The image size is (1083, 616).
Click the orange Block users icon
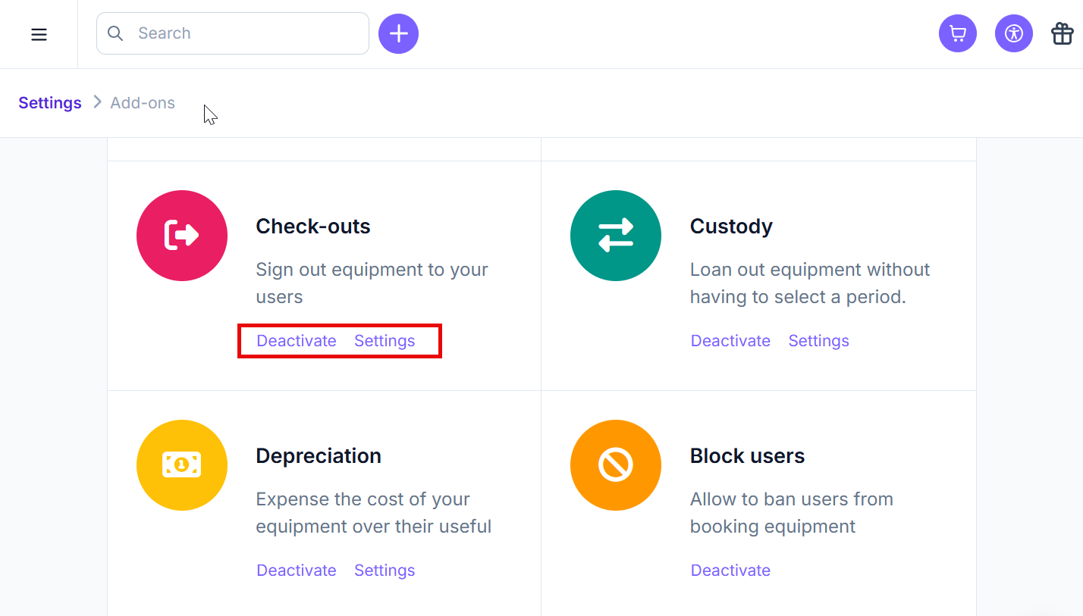tap(616, 465)
